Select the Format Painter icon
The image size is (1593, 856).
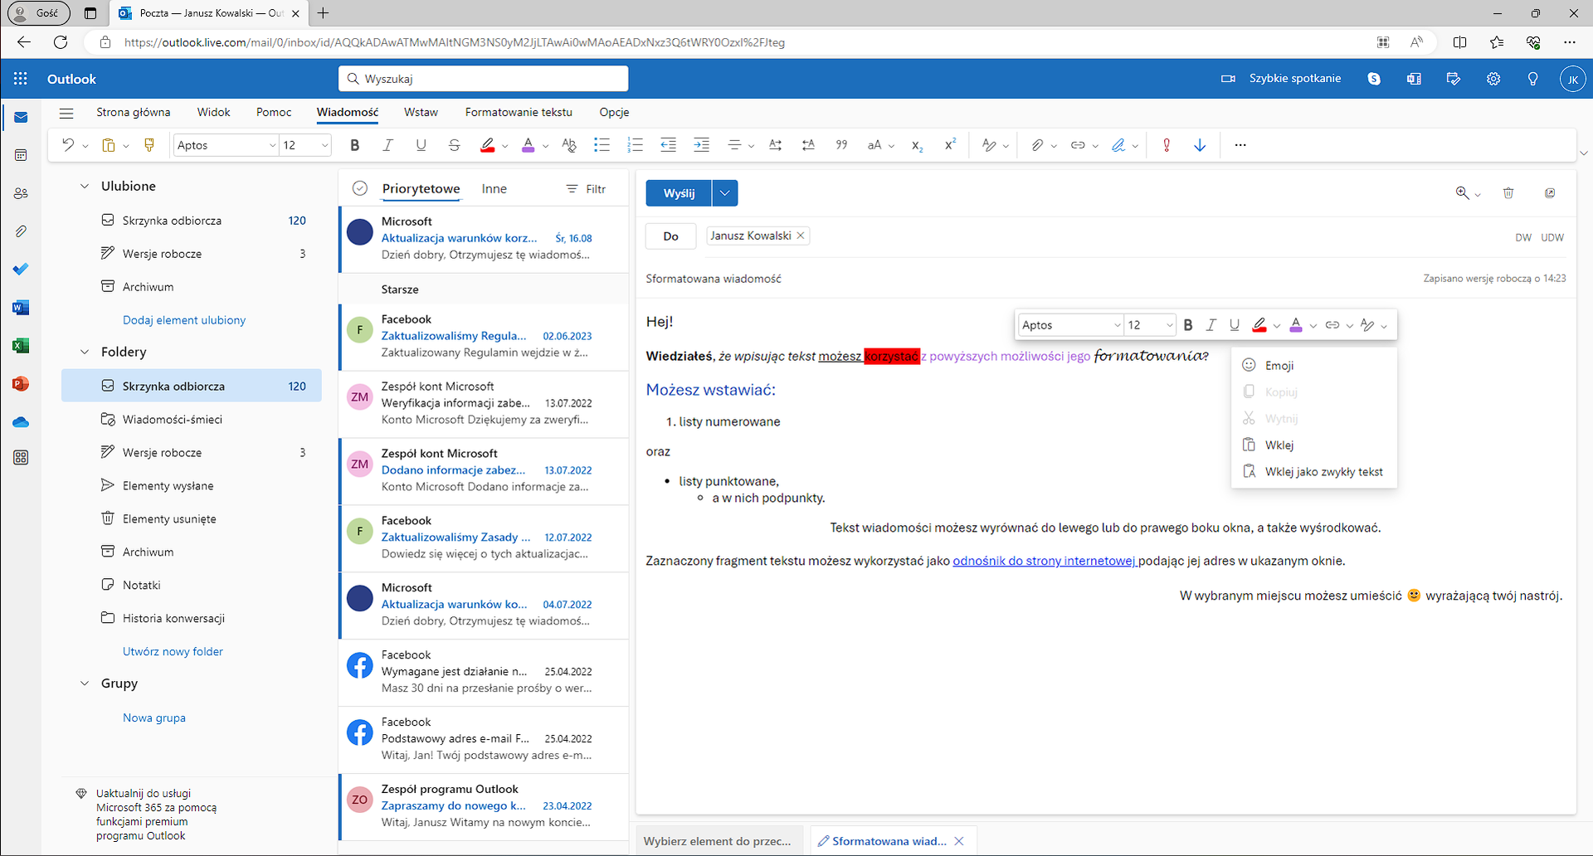149,145
